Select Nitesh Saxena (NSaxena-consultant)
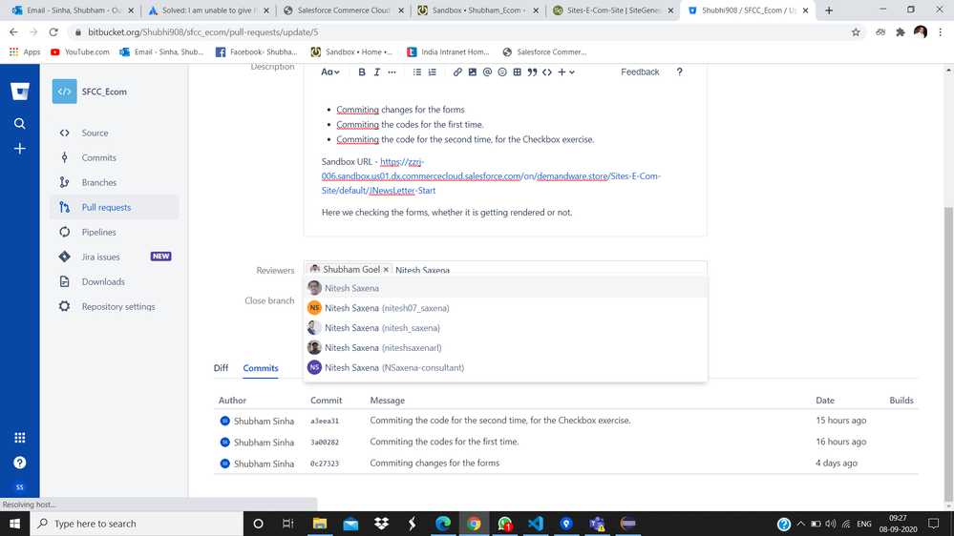The height and width of the screenshot is (536, 954). [x=505, y=367]
